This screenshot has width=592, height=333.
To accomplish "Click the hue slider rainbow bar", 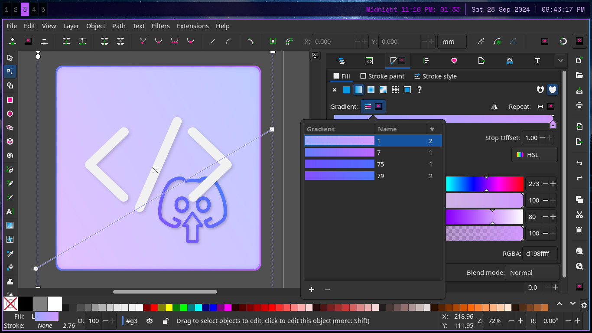I will (x=485, y=184).
